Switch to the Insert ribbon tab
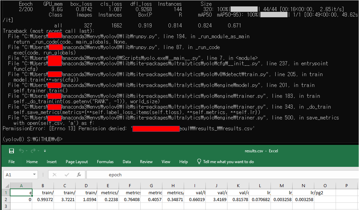359x210 pixels. [52, 161]
